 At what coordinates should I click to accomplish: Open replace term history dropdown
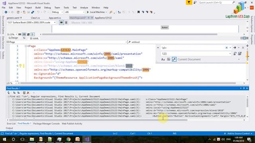pos(230,54)
